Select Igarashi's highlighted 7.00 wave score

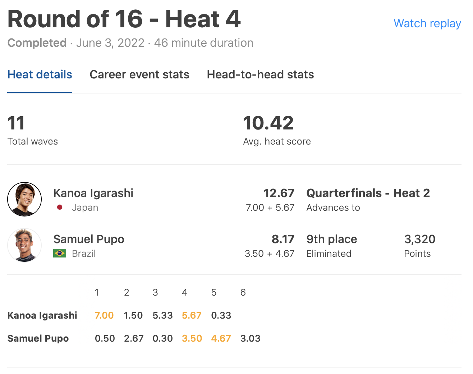(104, 315)
